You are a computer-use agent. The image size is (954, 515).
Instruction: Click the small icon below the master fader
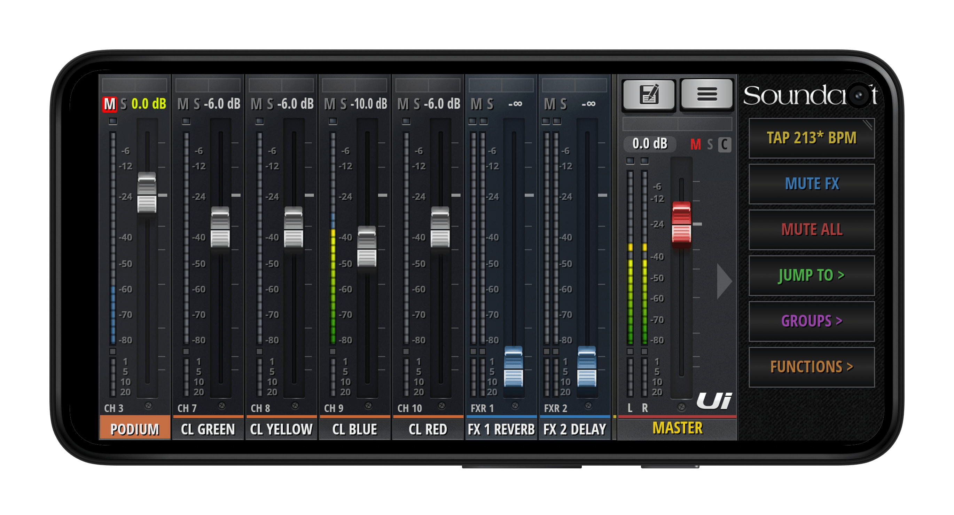click(x=681, y=407)
